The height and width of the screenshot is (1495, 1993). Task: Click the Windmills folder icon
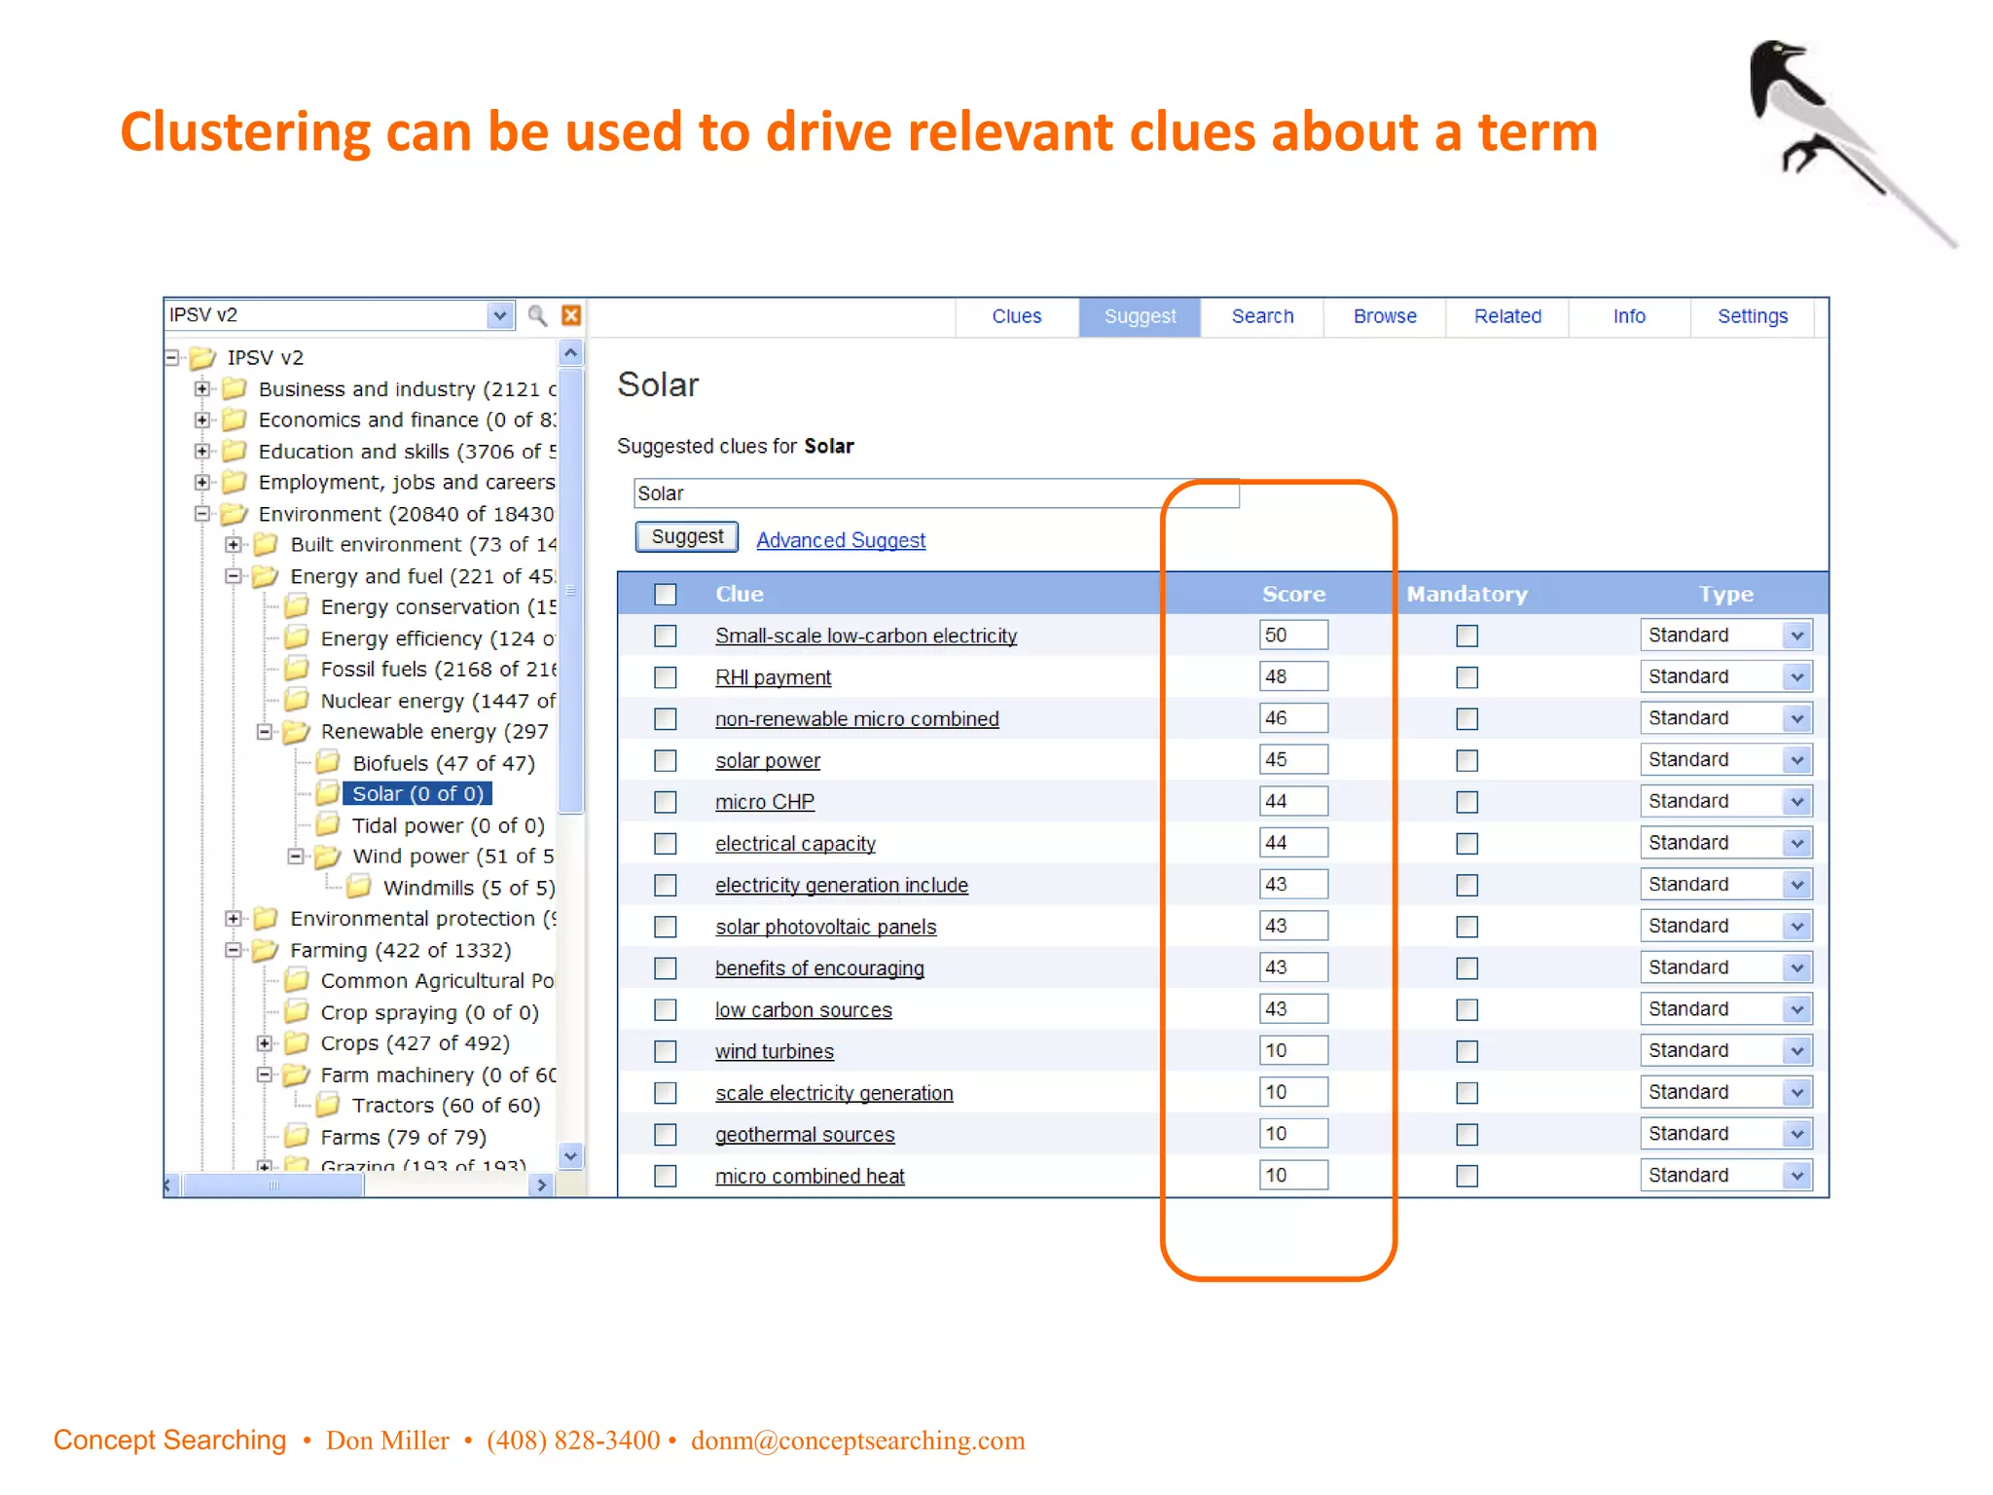point(359,887)
